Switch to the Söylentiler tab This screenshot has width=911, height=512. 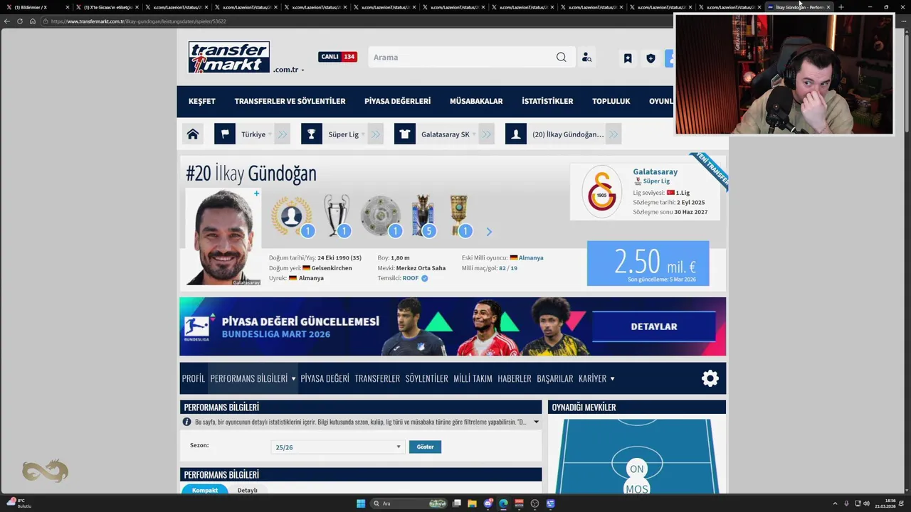point(426,378)
